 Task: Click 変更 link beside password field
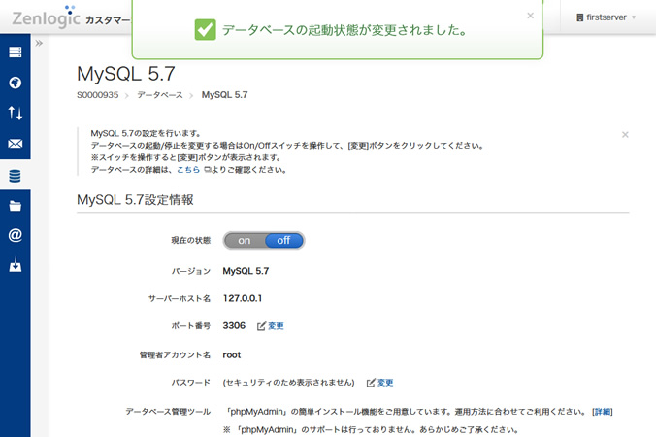pos(384,383)
